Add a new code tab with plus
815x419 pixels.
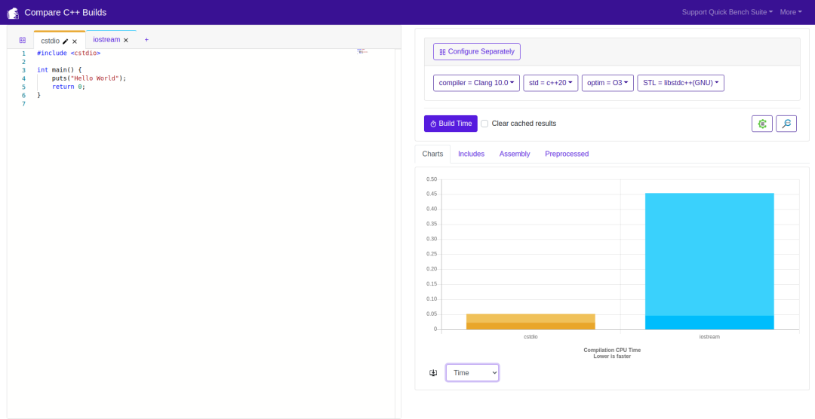(146, 40)
